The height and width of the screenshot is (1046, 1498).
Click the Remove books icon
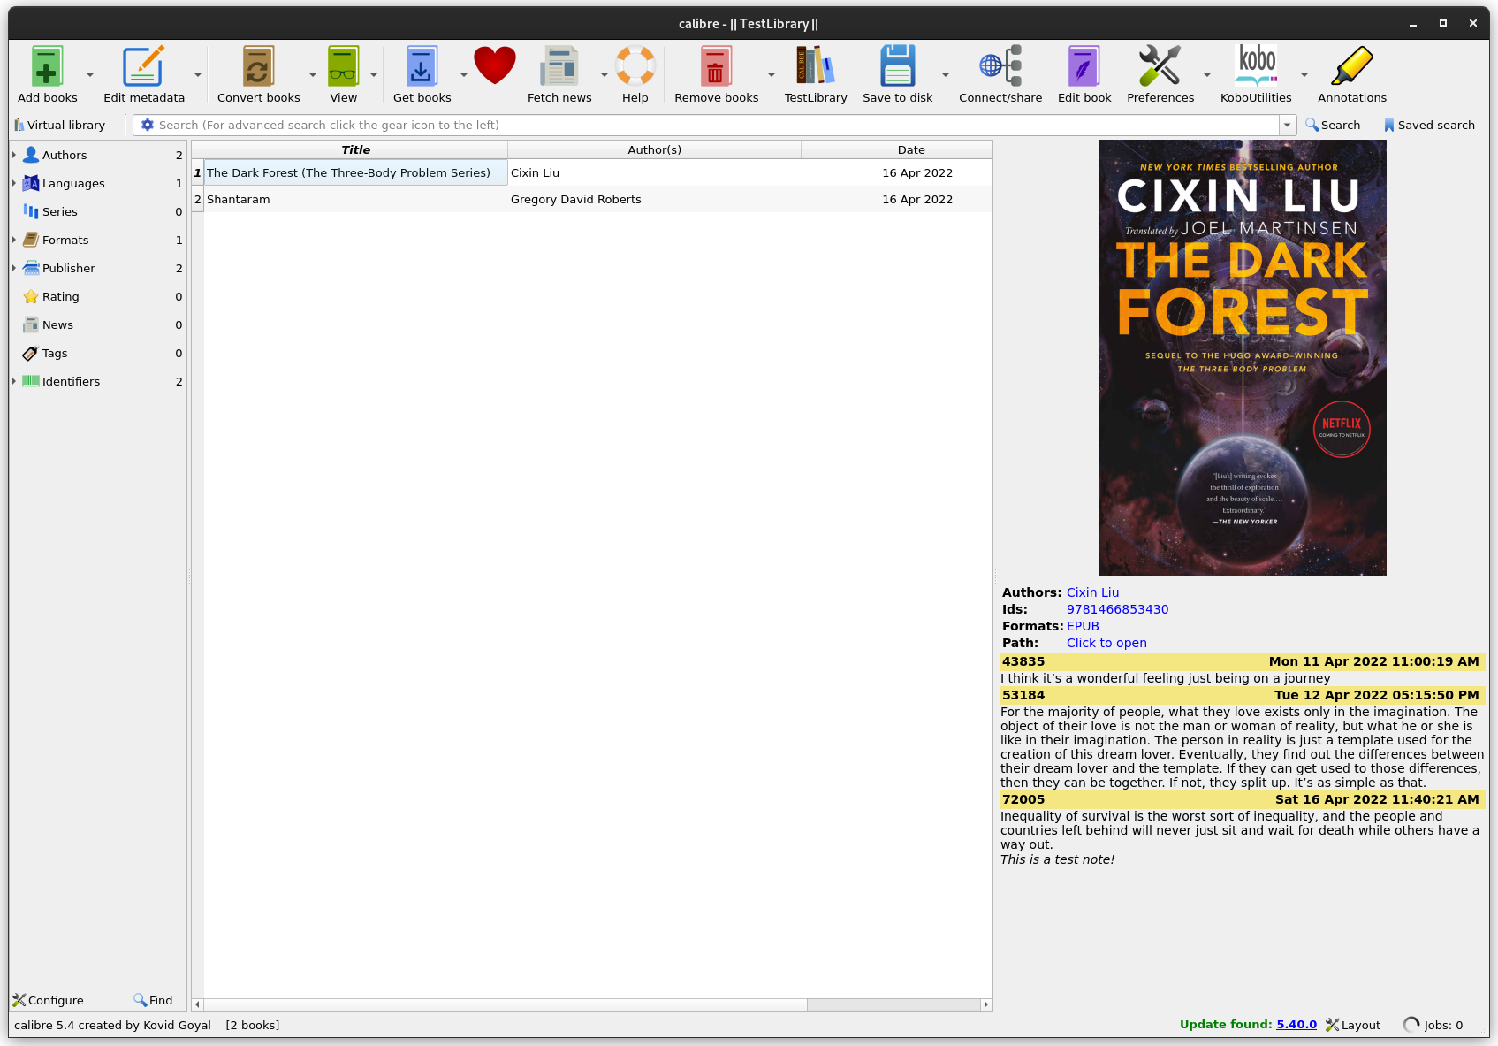(x=716, y=66)
